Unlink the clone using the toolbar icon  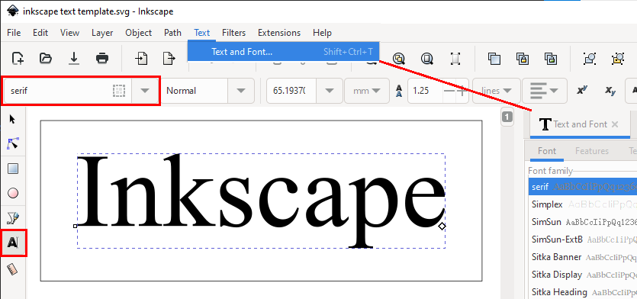pyautogui.click(x=551, y=59)
